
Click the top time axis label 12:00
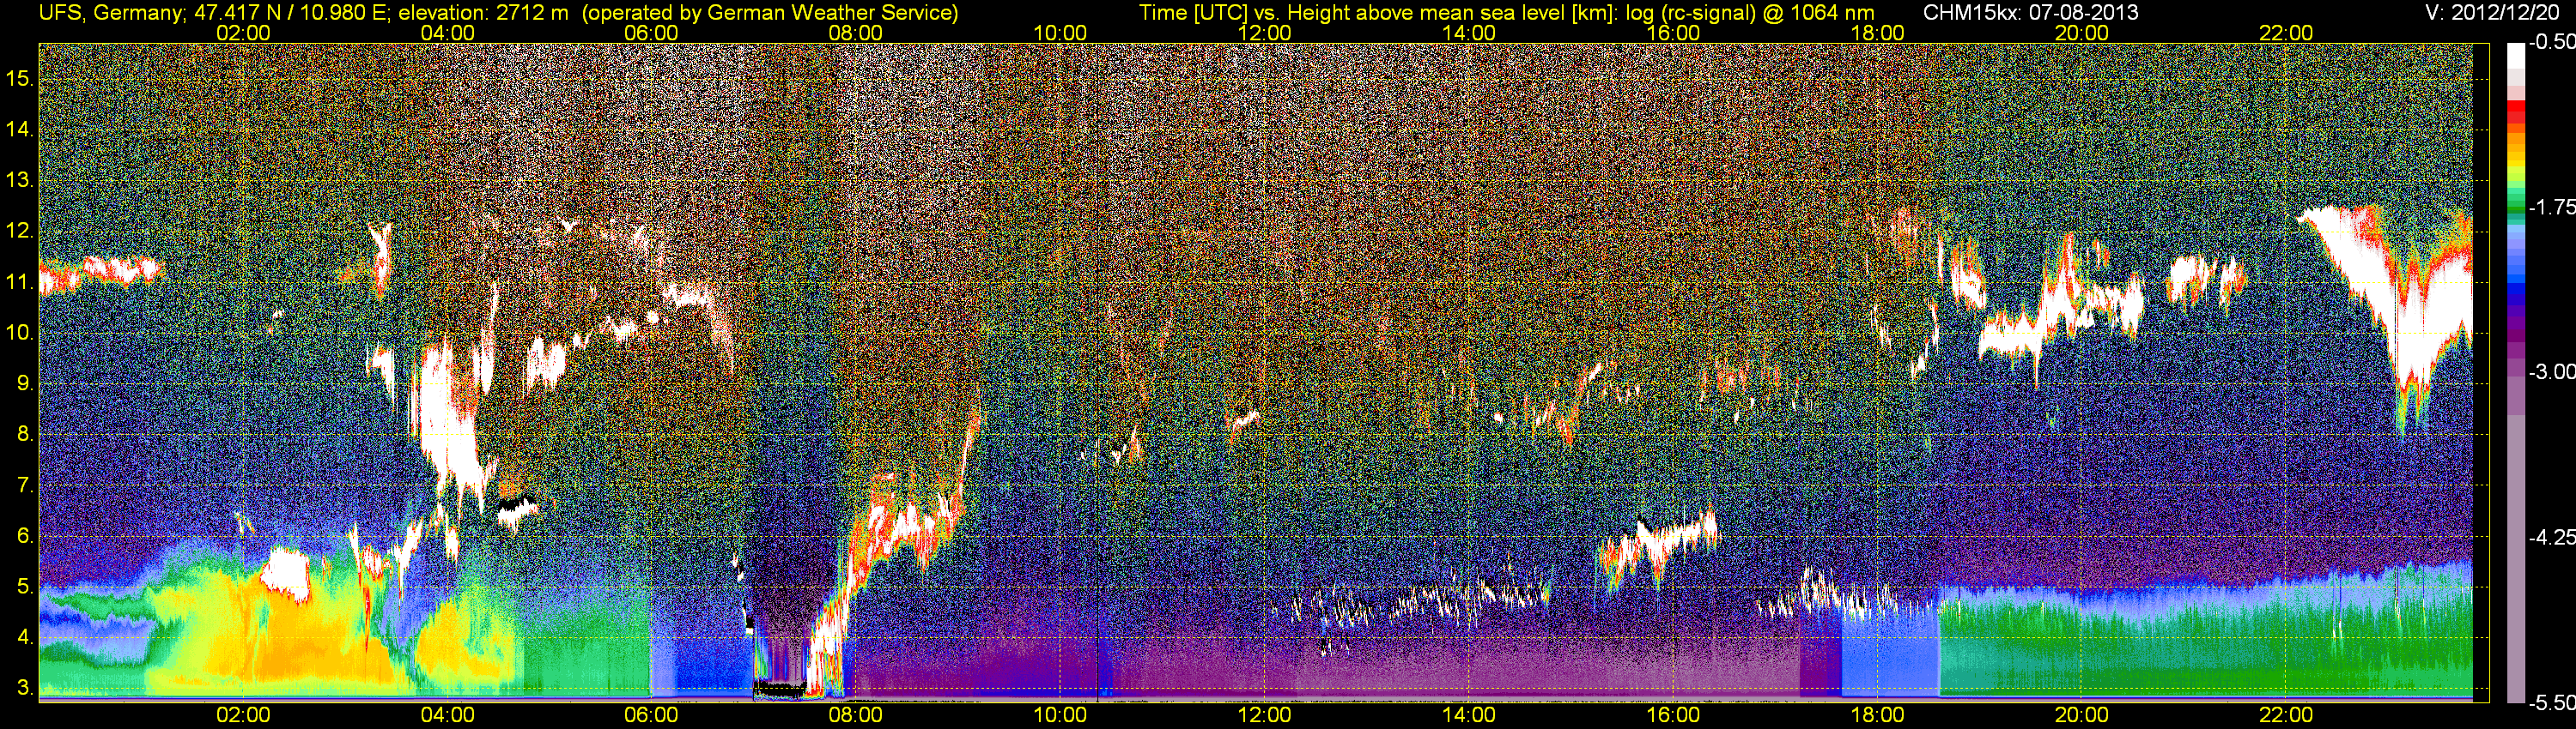click(1265, 33)
